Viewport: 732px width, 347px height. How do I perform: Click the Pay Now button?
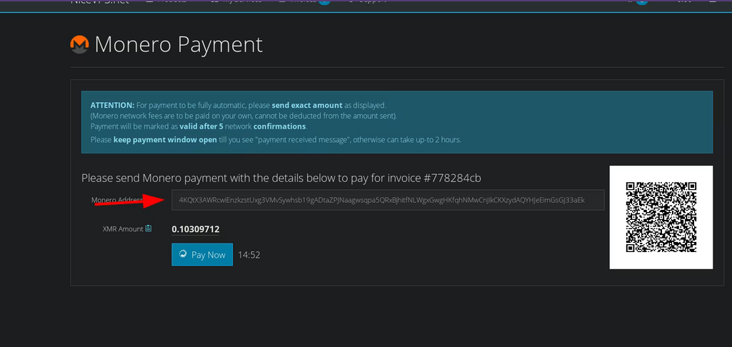[201, 254]
